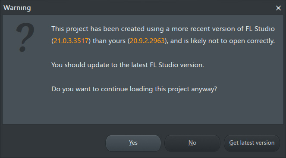Choose No to cancel loading the project
Image resolution: width=286 pixels, height=158 pixels.
point(192,143)
